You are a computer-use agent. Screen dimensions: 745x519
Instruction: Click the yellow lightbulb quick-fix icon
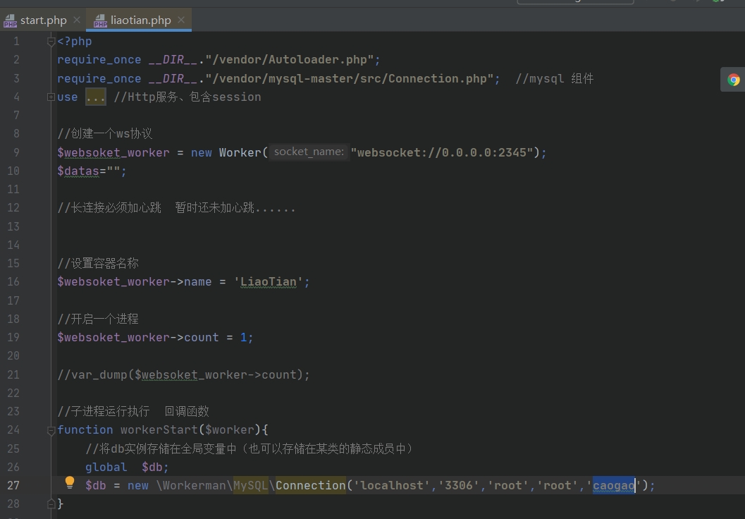click(x=70, y=483)
